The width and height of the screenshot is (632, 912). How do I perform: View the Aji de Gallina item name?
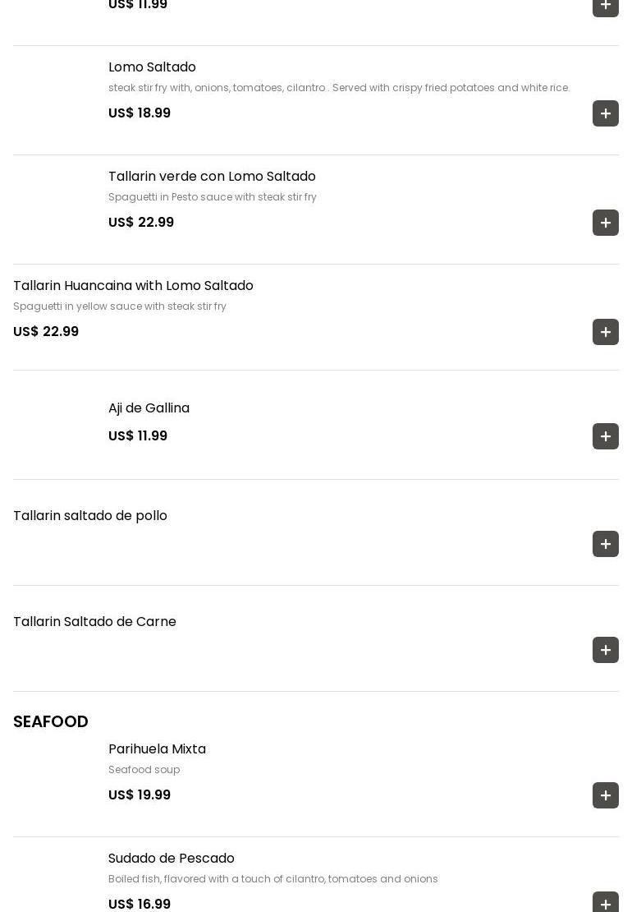(149, 408)
